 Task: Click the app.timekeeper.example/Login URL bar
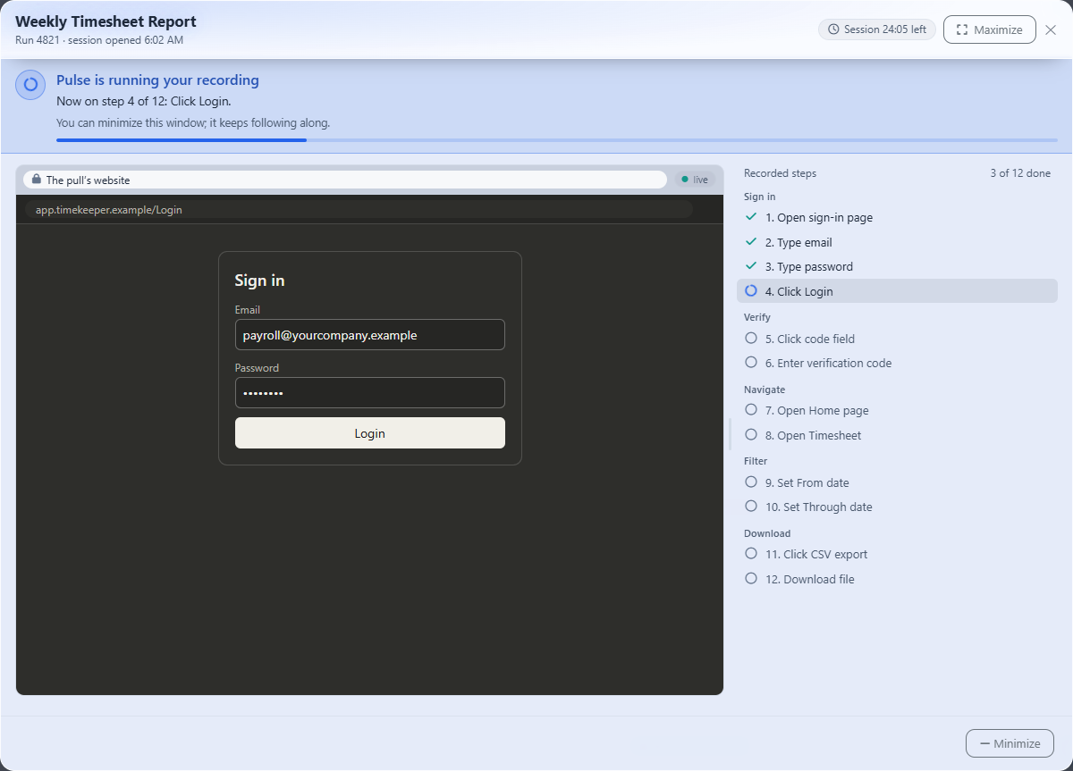(x=359, y=210)
